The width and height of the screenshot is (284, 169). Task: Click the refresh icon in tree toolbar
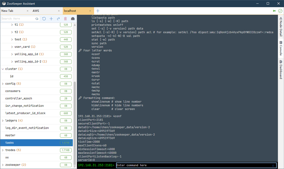point(44,19)
